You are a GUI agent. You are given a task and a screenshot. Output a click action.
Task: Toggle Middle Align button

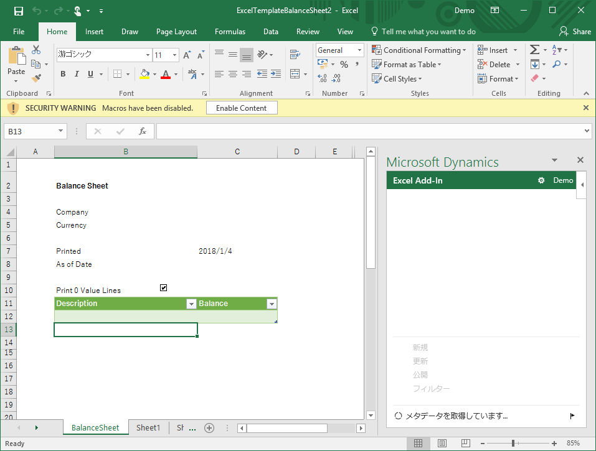pyautogui.click(x=233, y=54)
